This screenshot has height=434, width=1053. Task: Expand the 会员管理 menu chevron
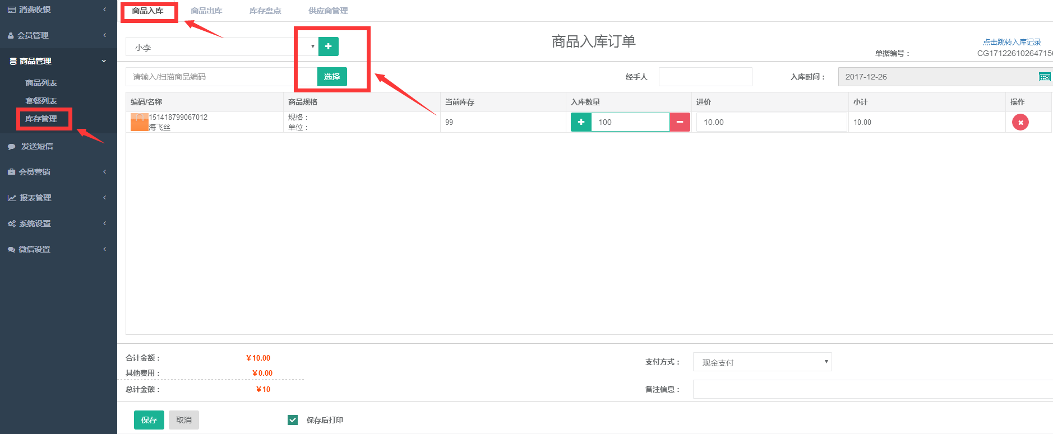point(104,35)
